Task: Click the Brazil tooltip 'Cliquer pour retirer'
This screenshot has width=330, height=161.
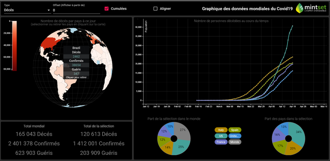Action: [x=76, y=77]
